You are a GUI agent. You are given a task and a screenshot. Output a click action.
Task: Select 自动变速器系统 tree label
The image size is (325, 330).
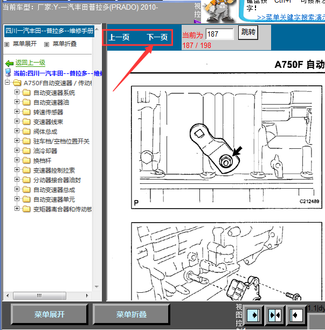click(54, 93)
